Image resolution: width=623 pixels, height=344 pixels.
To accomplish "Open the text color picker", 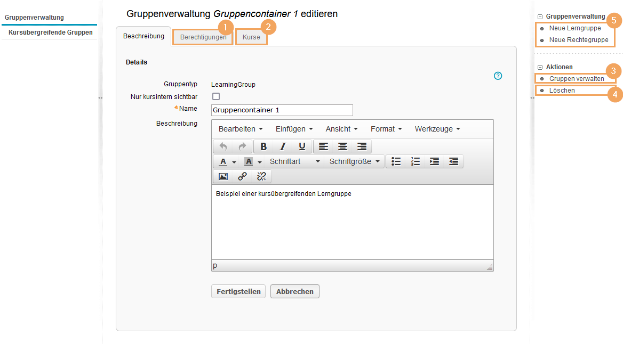I will click(223, 161).
